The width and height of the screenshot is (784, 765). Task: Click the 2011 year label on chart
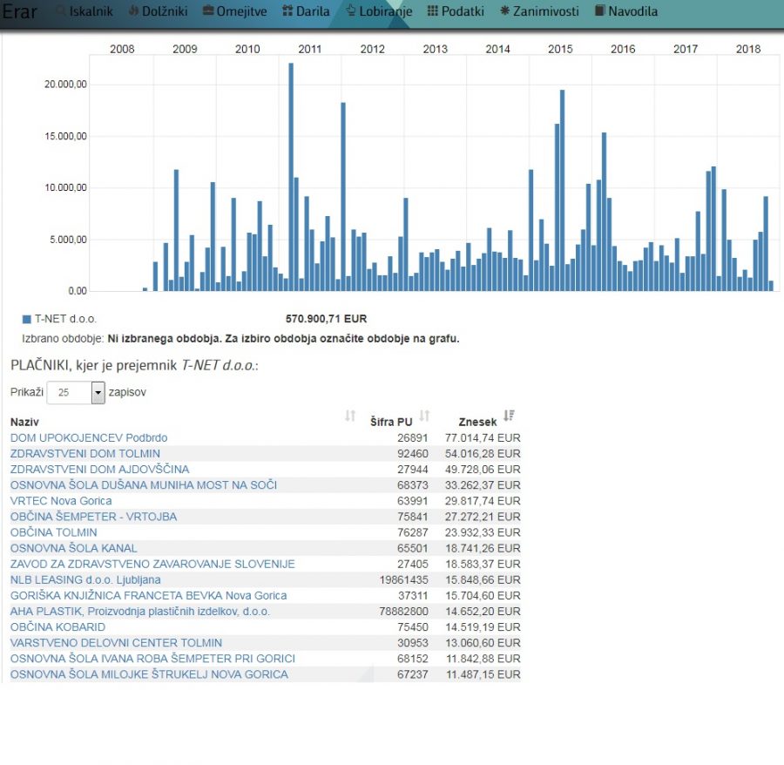pyautogui.click(x=310, y=49)
